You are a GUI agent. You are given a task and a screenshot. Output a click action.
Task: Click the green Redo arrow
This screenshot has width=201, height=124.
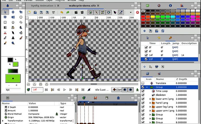(68, 13)
